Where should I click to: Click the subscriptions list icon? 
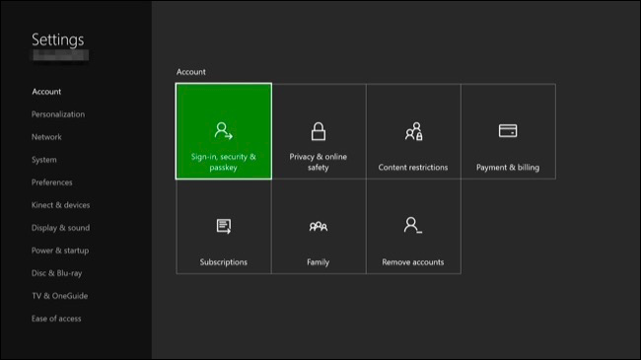[224, 226]
